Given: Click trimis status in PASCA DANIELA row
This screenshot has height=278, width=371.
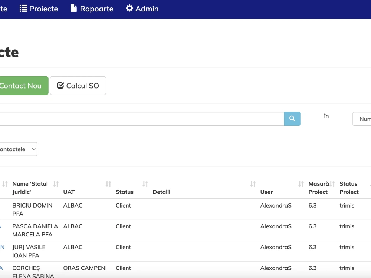Looking at the screenshot, I should (x=347, y=226).
